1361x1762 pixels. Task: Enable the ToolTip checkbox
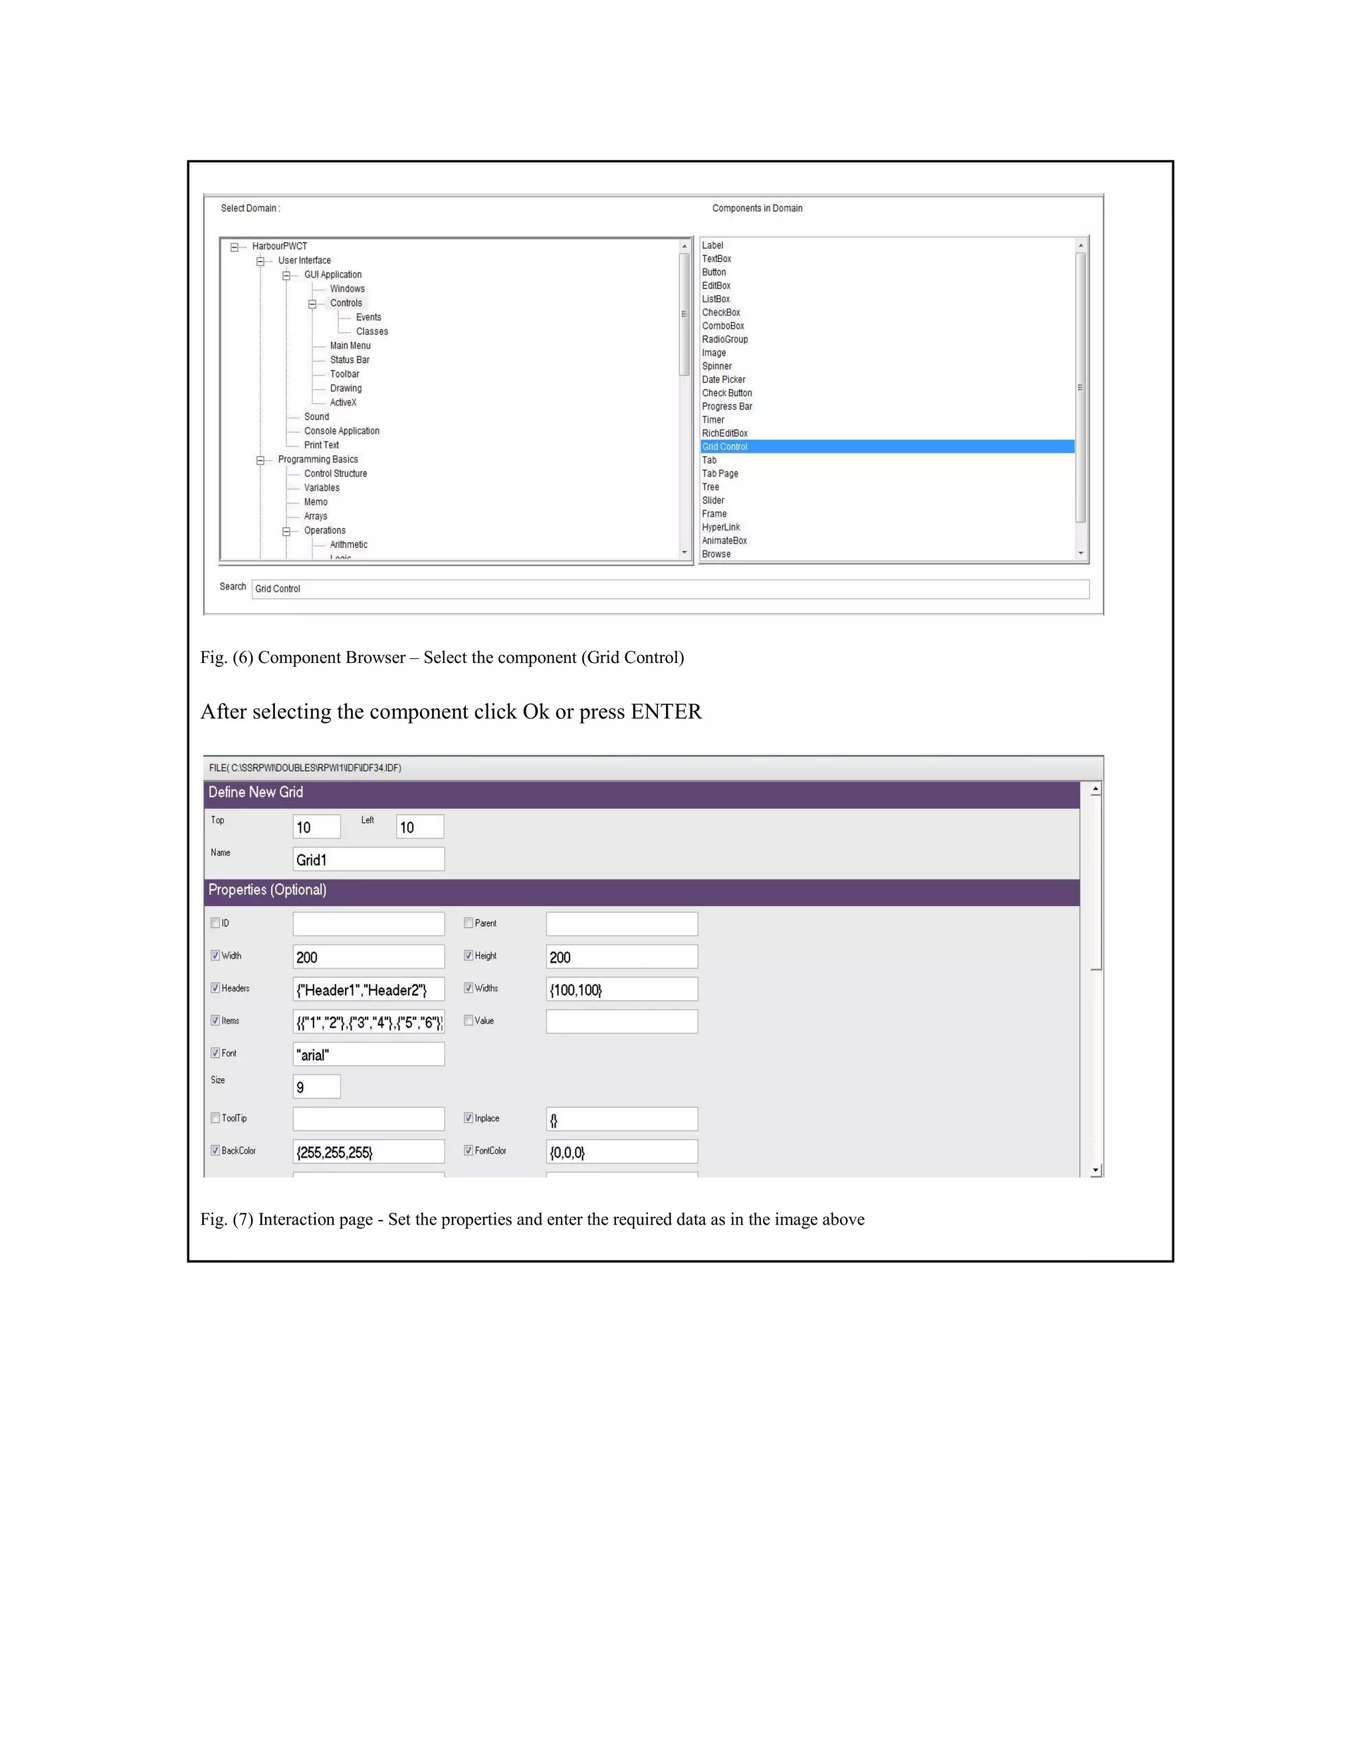point(215,1118)
